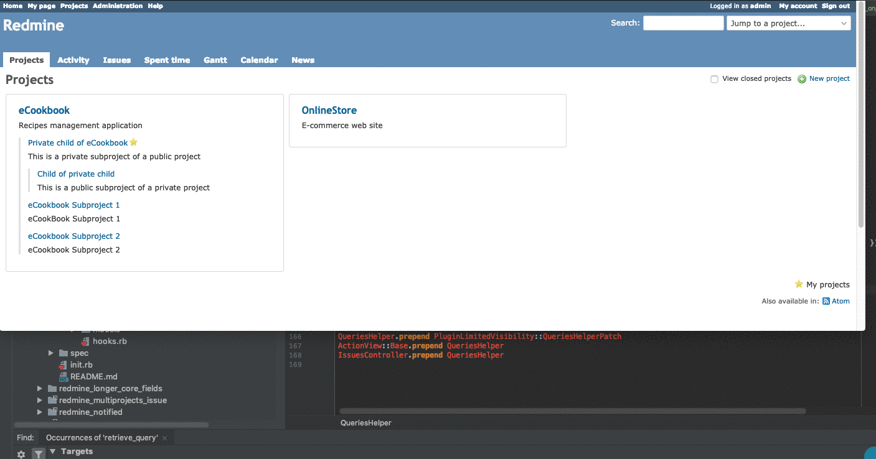Screen dimensions: 876x459
Task: Open eCookbook Subproject 2 link
Action: (74, 236)
